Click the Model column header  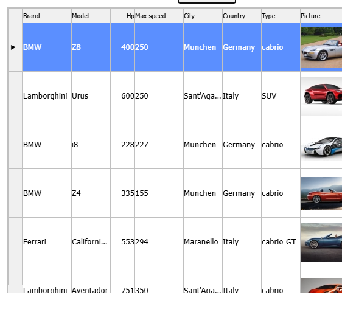click(x=91, y=16)
